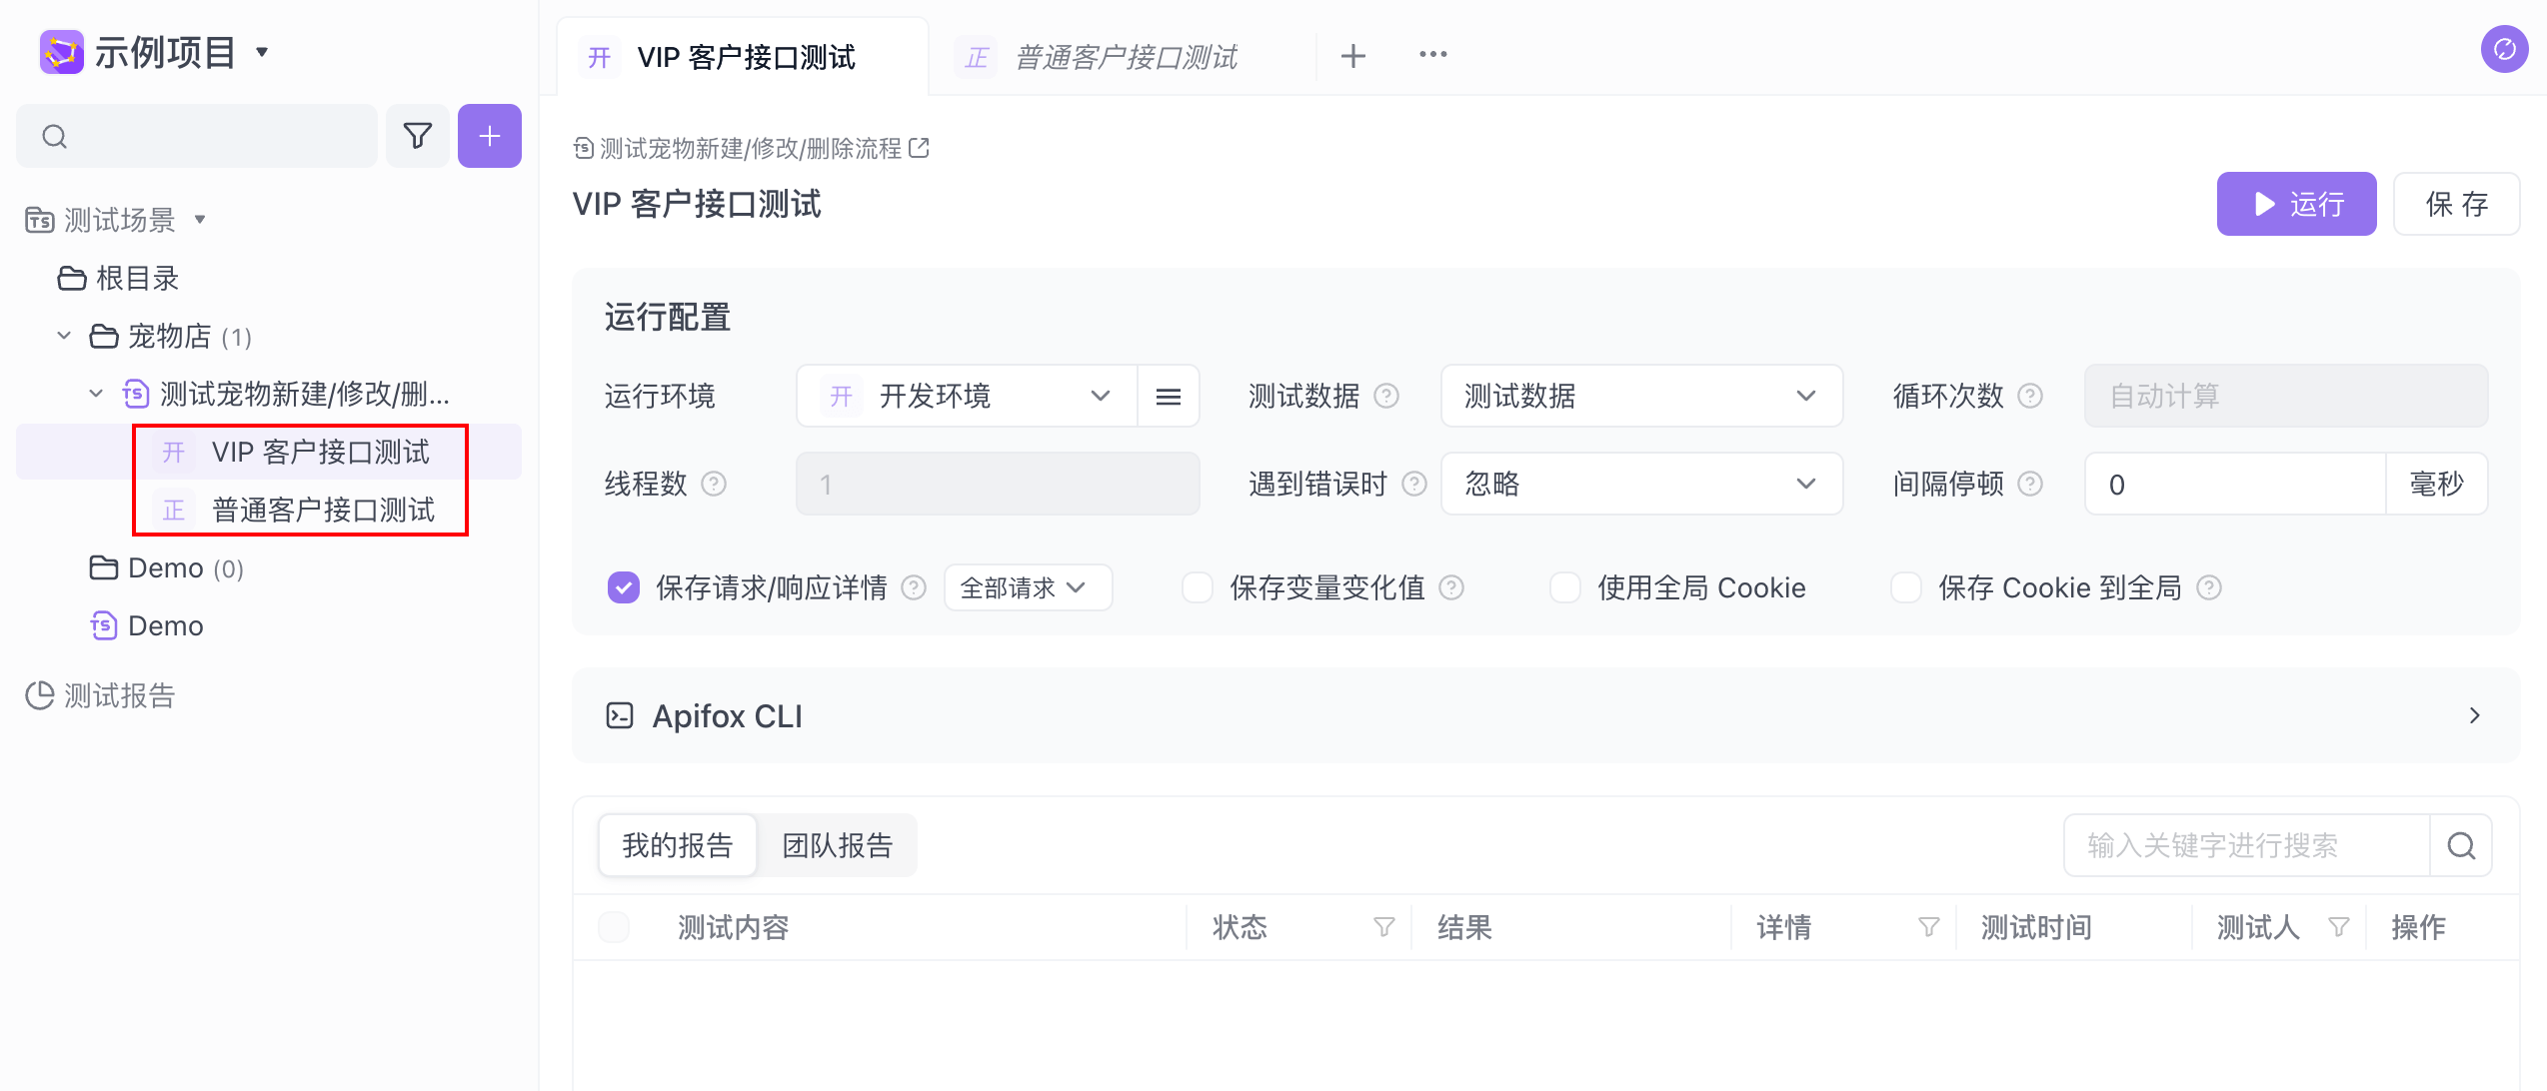Click the environment management hamburger icon
This screenshot has height=1091, width=2547.
(x=1168, y=397)
